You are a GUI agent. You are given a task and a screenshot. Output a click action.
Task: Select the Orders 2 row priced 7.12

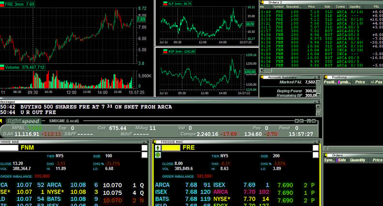321,19
